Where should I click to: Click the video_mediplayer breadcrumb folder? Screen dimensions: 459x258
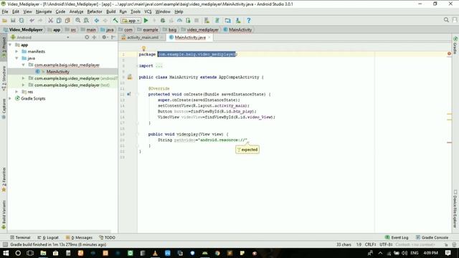click(200, 30)
